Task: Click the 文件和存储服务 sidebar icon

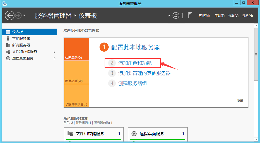Action: [x=8, y=52]
